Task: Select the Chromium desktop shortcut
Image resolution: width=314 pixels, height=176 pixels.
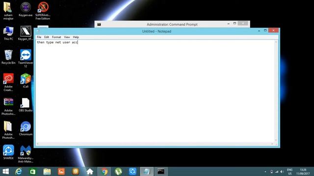Action: coord(26,128)
